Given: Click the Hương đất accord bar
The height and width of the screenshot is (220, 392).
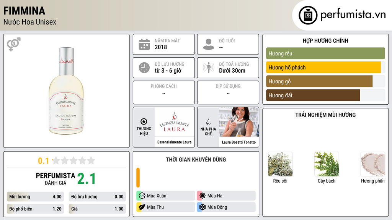Looking at the screenshot, I should pyautogui.click(x=325, y=95).
